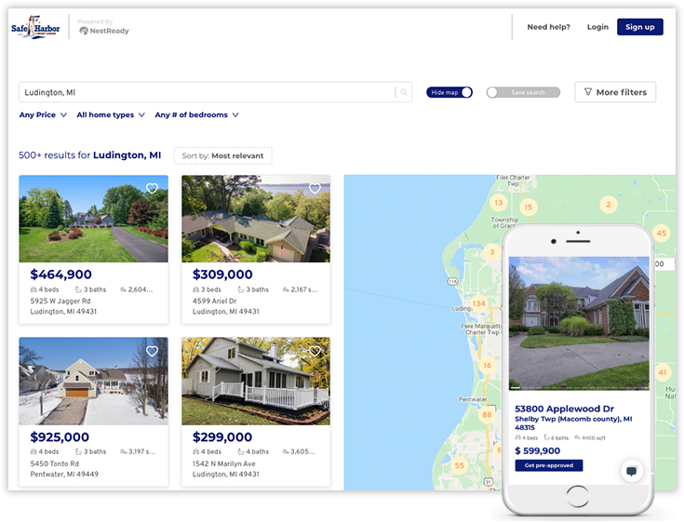This screenshot has height=523, width=684.
Task: Toggle the Hide map switch
Action: 449,92
